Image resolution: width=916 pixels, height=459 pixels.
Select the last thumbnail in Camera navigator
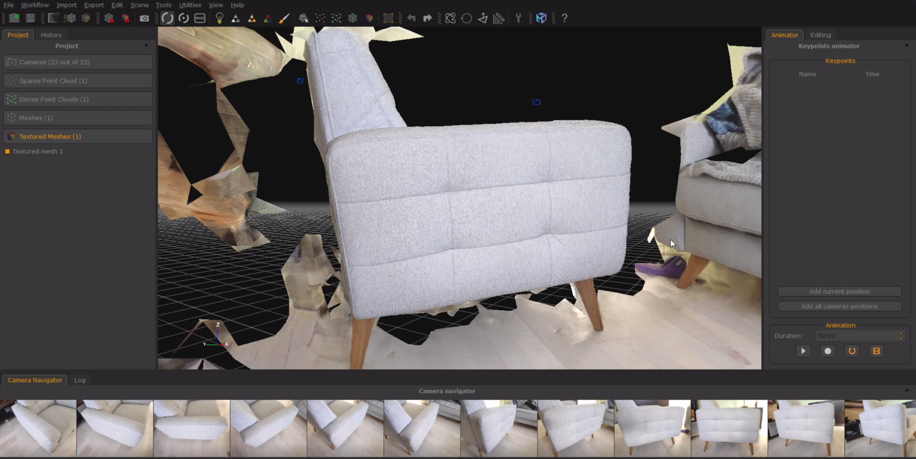click(x=880, y=428)
